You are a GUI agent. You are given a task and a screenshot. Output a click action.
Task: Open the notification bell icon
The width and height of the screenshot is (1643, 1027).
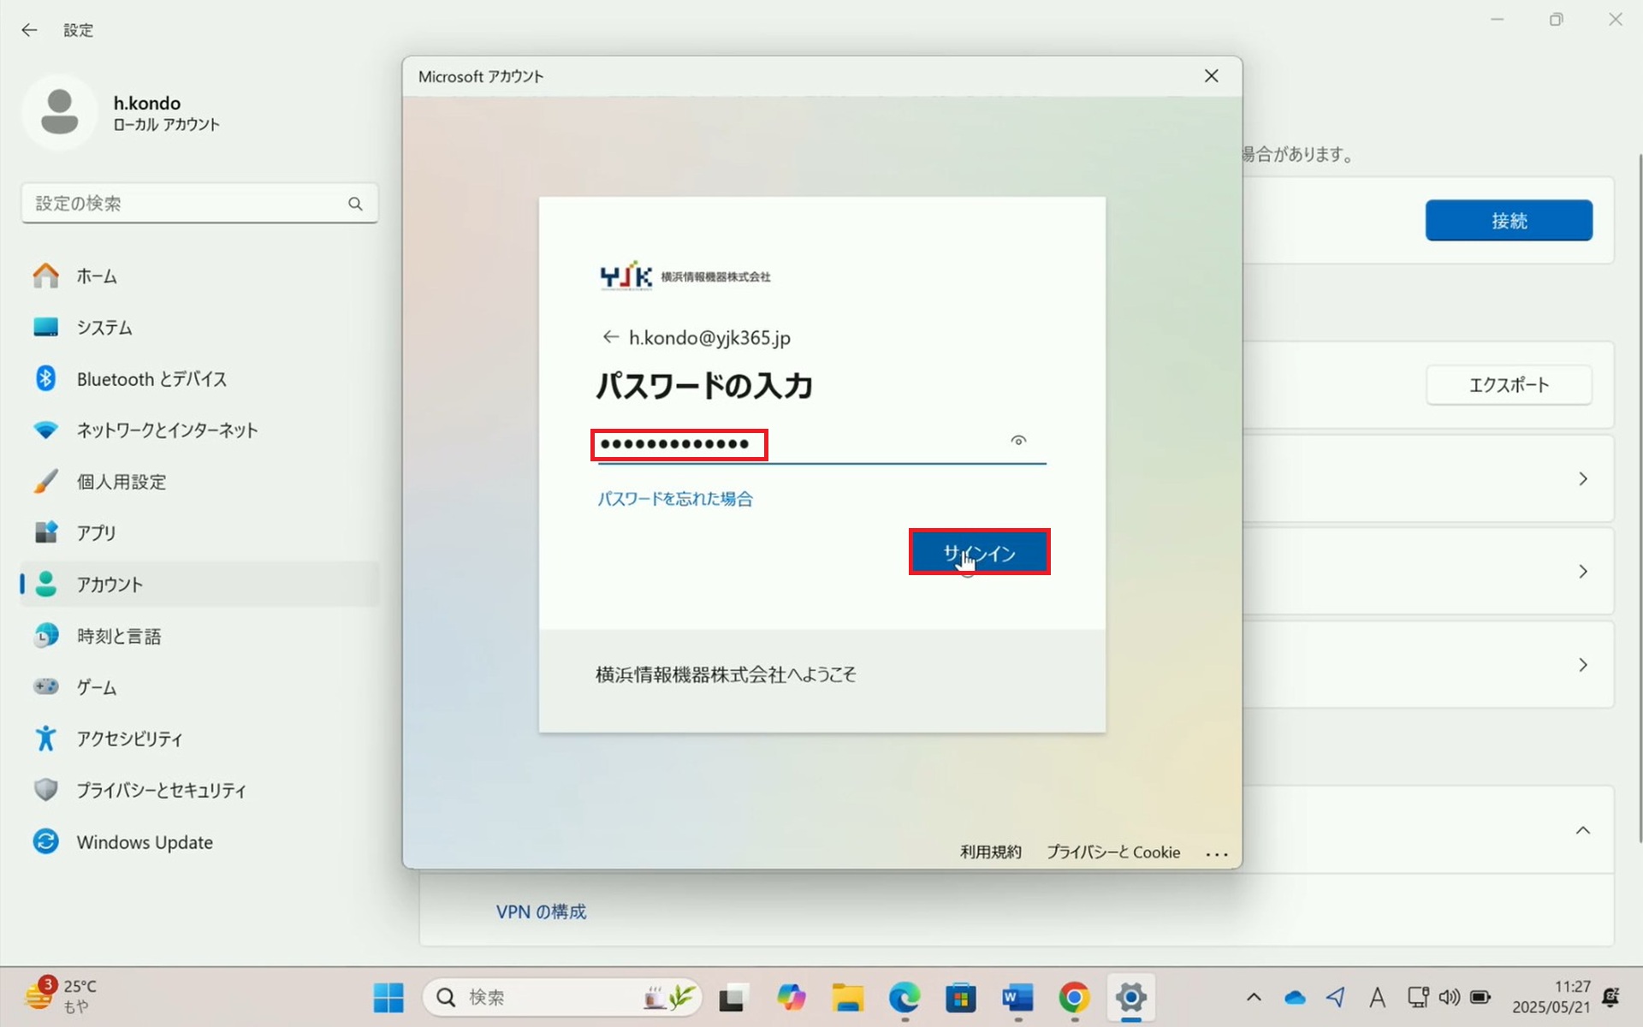click(x=1611, y=997)
